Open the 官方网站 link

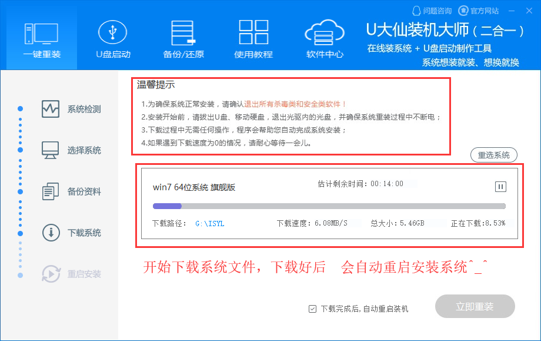pos(485,11)
